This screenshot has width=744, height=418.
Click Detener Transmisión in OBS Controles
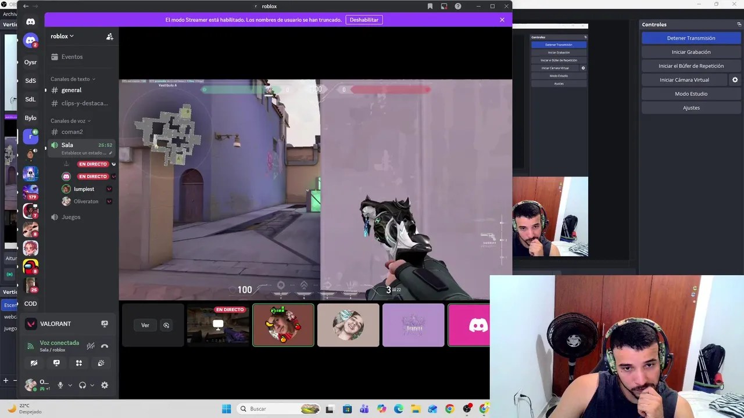tap(691, 38)
